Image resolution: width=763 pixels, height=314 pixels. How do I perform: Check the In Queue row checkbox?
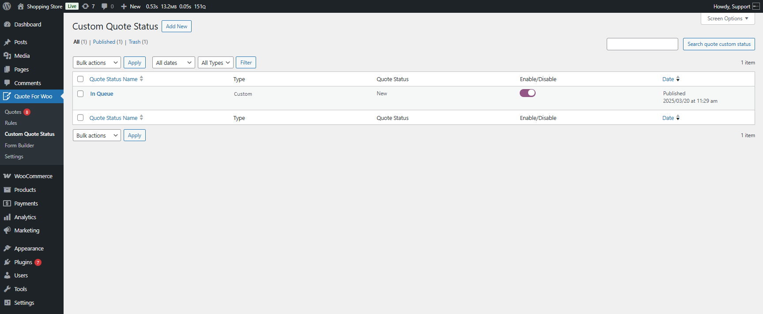pyautogui.click(x=80, y=93)
